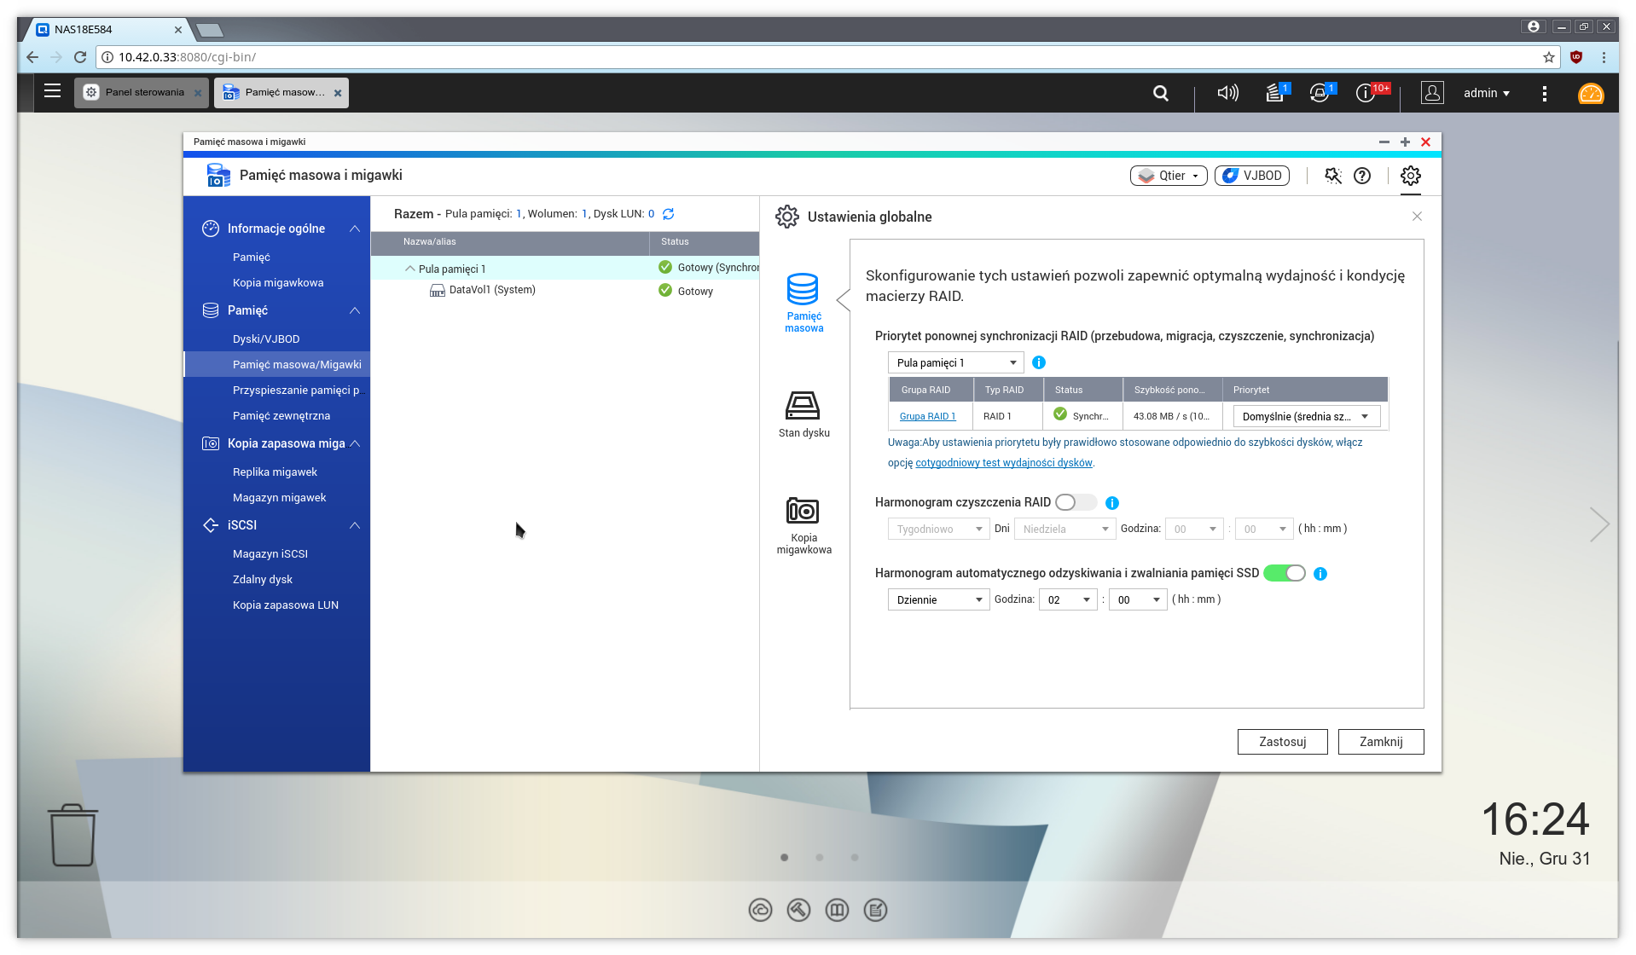
Task: Click the volume speaker icon
Action: click(1227, 93)
